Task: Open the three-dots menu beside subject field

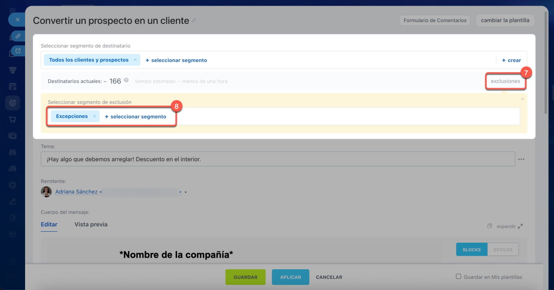Action: (x=521, y=159)
